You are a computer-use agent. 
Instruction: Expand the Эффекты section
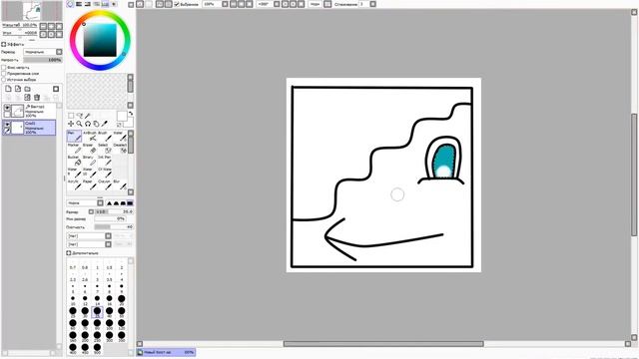[4, 44]
